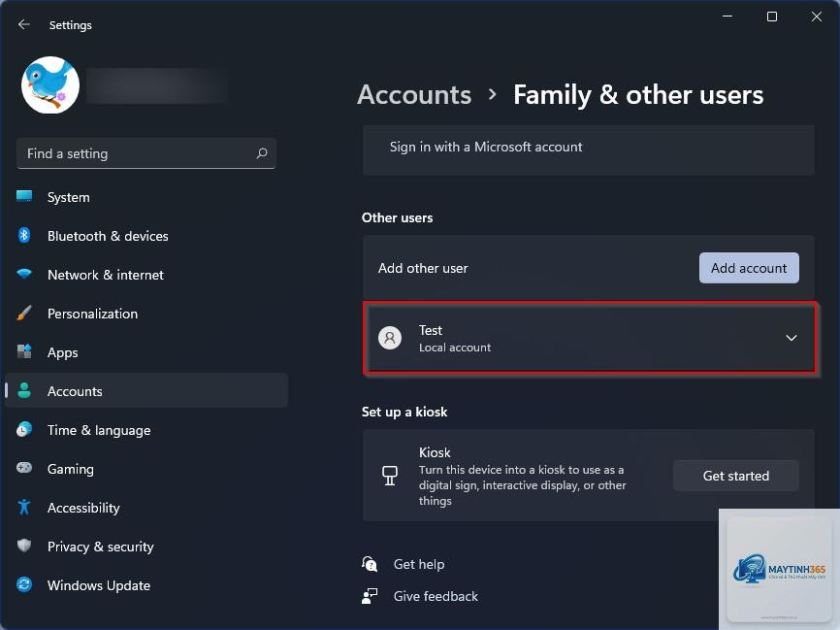The width and height of the screenshot is (840, 630).
Task: Select Accounts in the sidebar
Action: [146, 391]
